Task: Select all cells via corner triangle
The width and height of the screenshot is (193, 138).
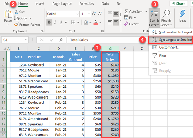Action: click(4, 49)
